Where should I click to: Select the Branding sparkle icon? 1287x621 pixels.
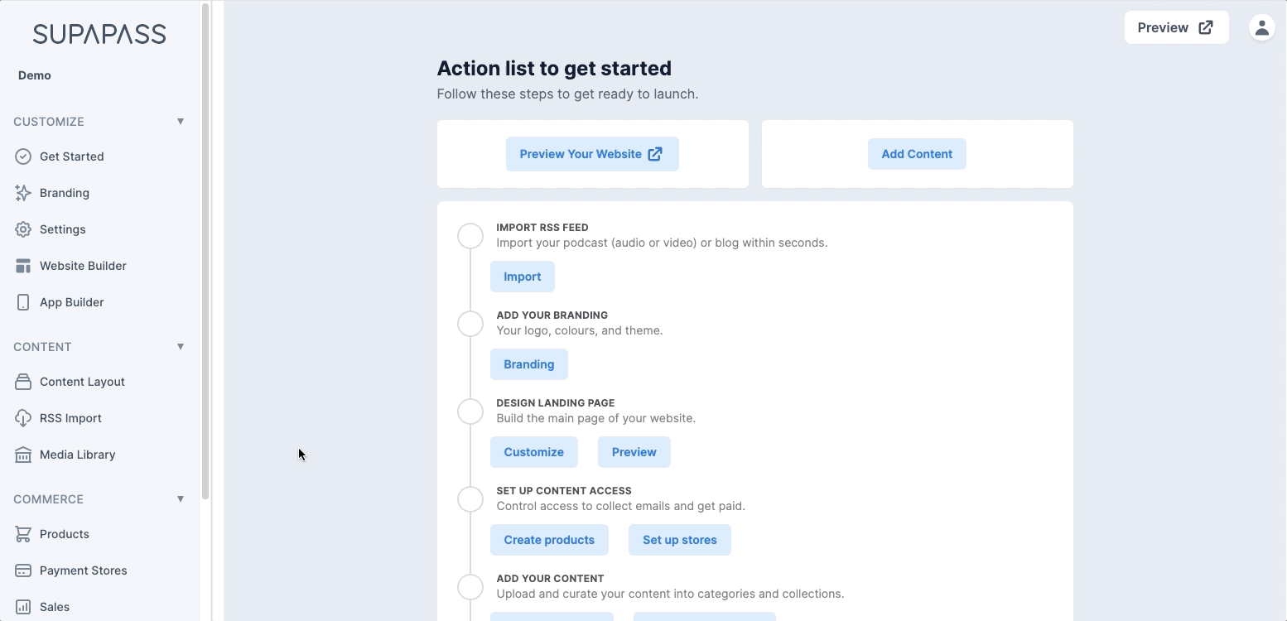pos(23,193)
